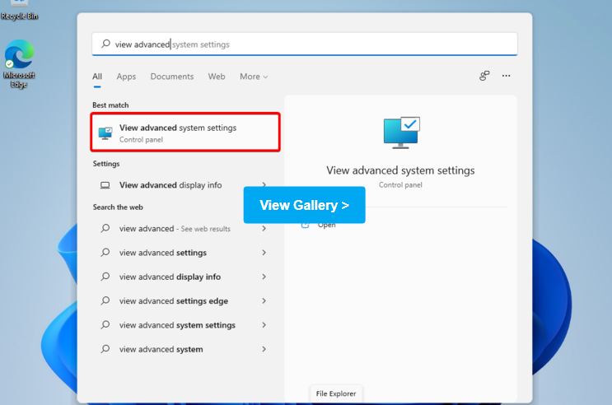
Task: Click large monitor icon in preview pane
Action: [x=401, y=133]
